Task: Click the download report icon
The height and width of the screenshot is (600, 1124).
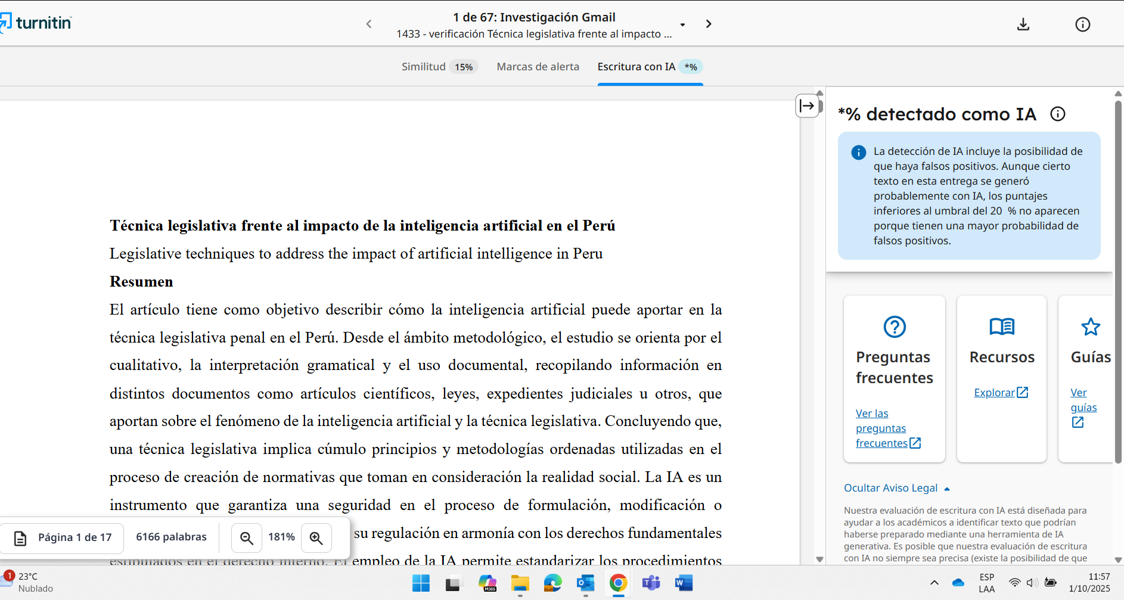Action: (x=1023, y=24)
